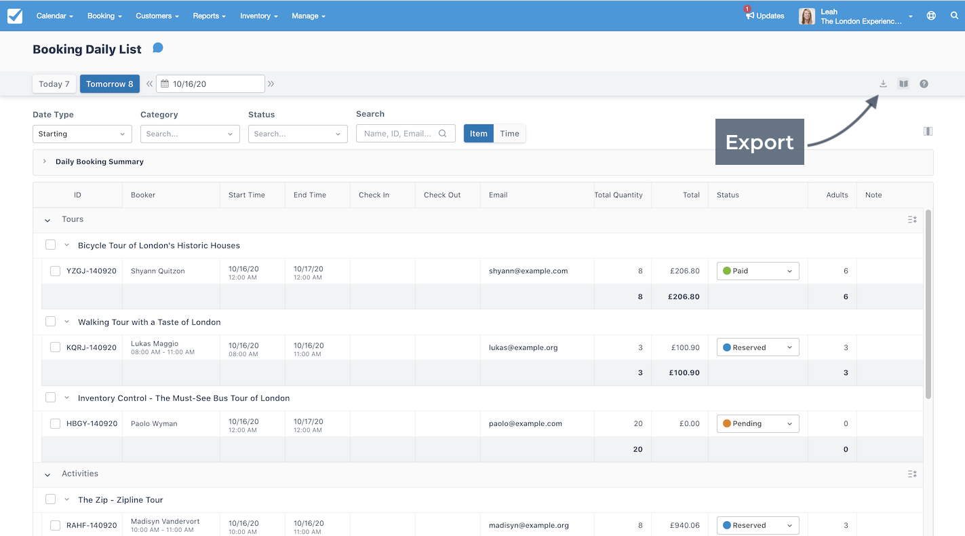
Task: Open the Manage menu
Action: (309, 16)
